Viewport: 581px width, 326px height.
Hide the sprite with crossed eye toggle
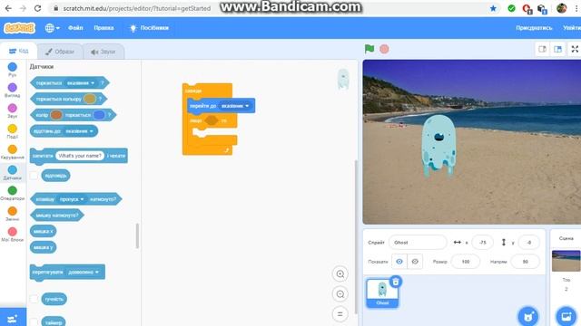click(415, 262)
